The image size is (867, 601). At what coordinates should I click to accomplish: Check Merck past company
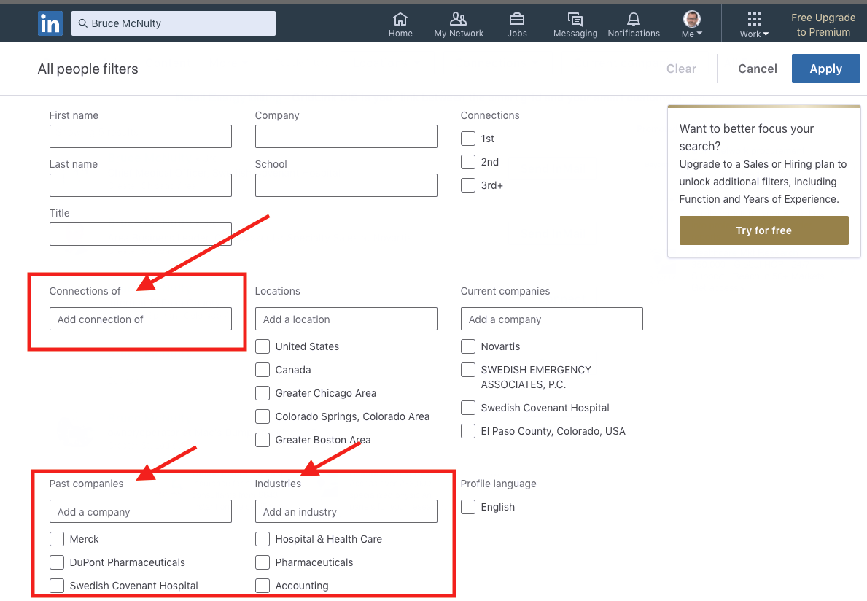point(57,538)
